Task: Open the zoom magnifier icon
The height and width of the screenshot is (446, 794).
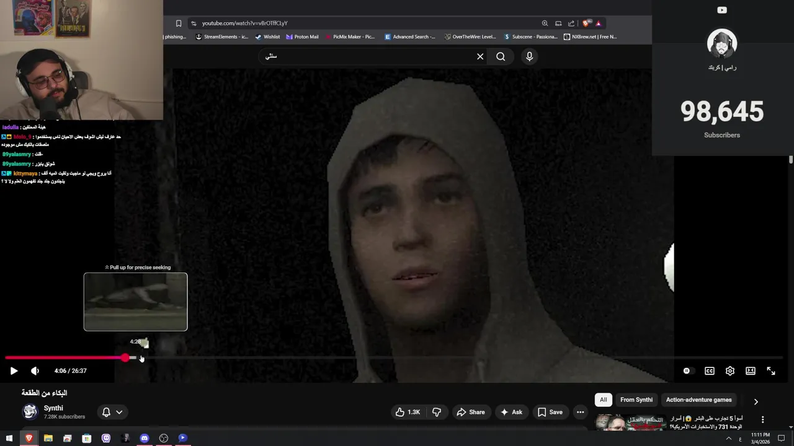Action: click(545, 23)
